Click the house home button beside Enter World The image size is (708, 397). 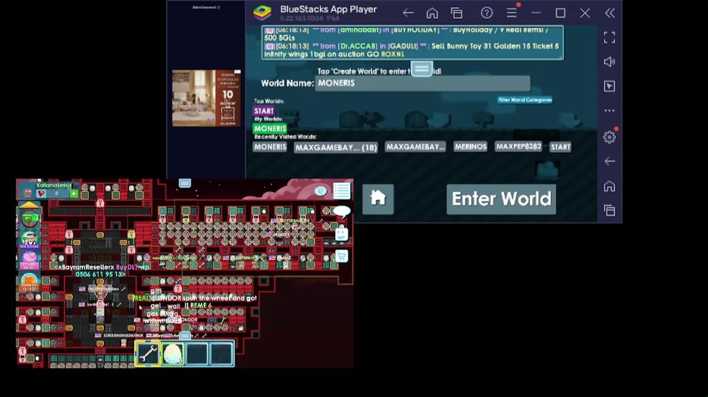(378, 198)
